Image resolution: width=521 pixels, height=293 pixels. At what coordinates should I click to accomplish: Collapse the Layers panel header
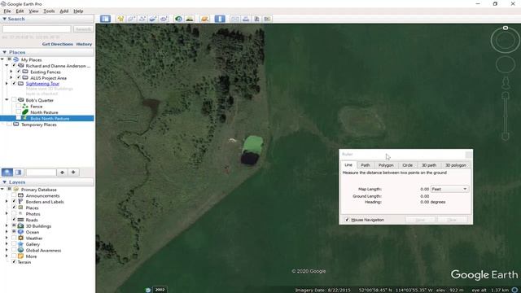point(47,182)
